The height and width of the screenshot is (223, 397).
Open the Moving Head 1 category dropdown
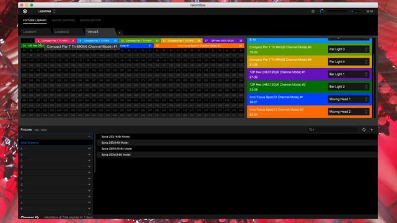click(349, 99)
